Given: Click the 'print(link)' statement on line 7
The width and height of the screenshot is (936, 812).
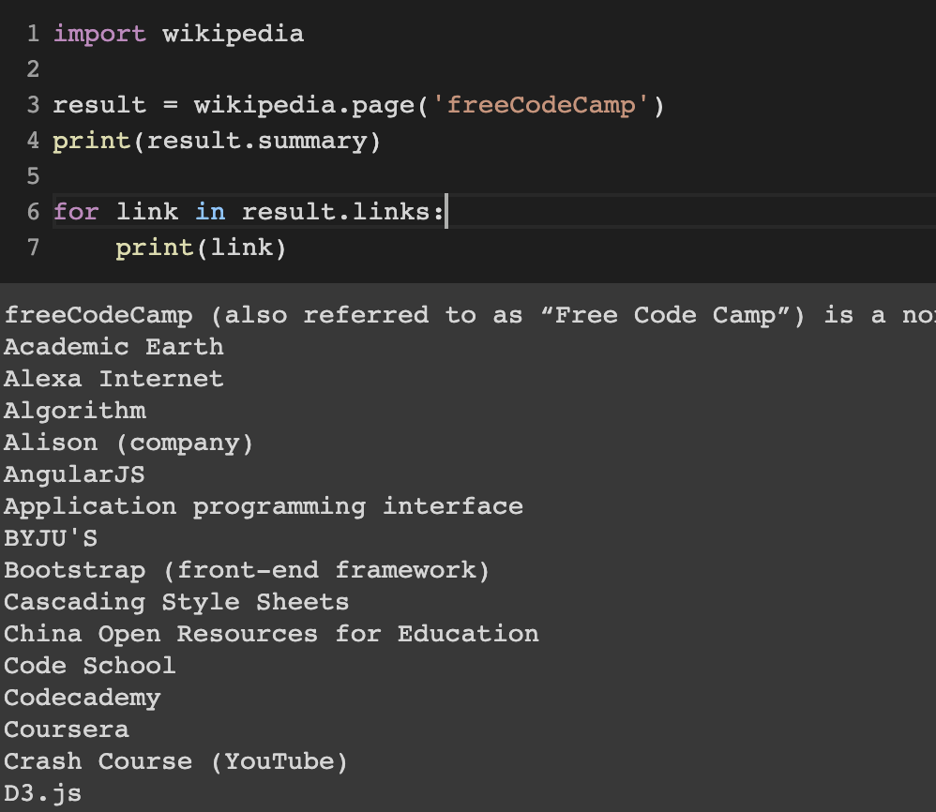Looking at the screenshot, I should click(x=201, y=248).
